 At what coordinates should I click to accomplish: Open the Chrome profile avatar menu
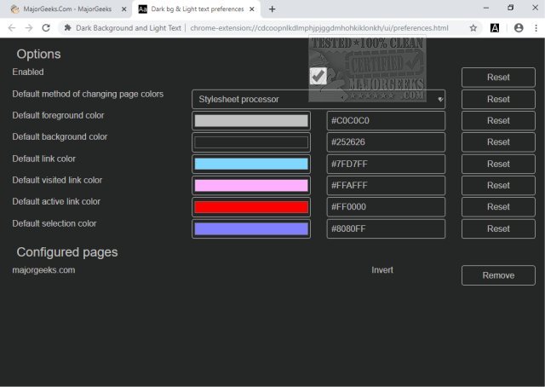click(519, 28)
